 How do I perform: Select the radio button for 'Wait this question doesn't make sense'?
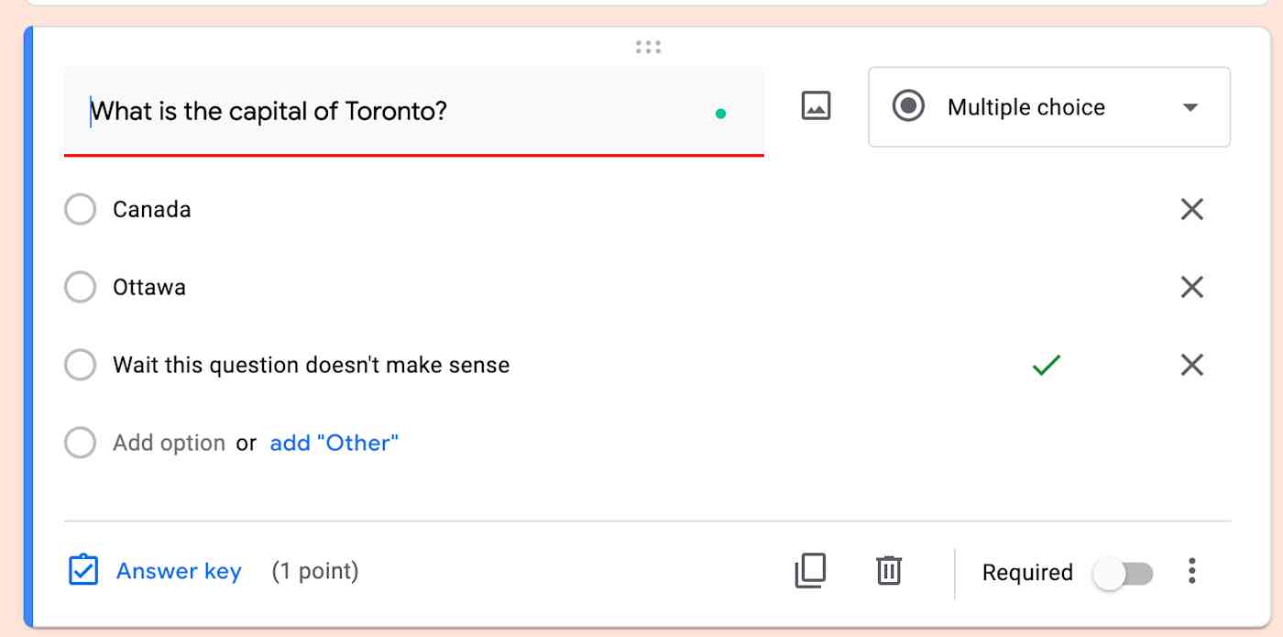(80, 365)
